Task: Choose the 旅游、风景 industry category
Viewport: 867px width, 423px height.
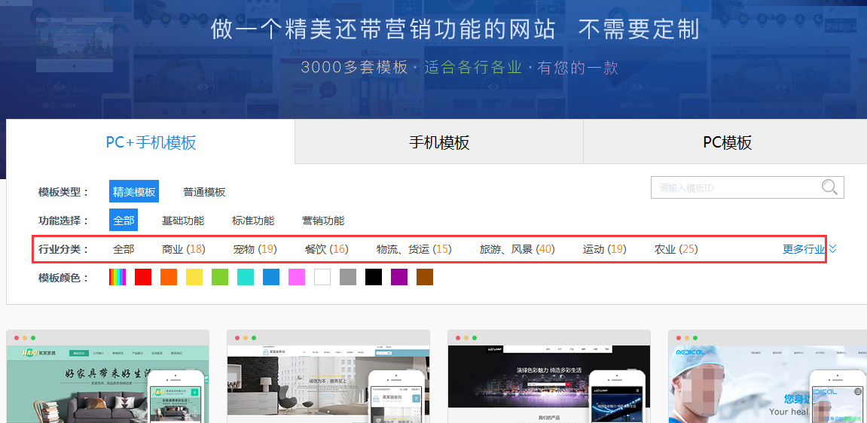Action: click(517, 249)
